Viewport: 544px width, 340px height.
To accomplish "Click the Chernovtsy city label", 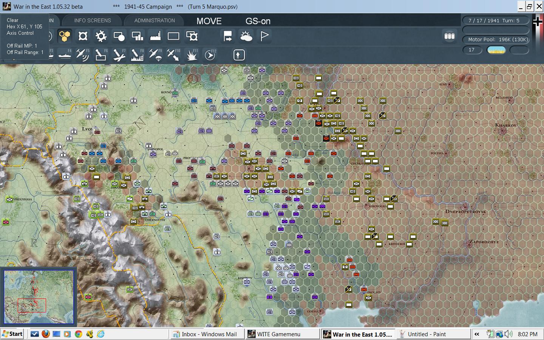I will (155, 220).
